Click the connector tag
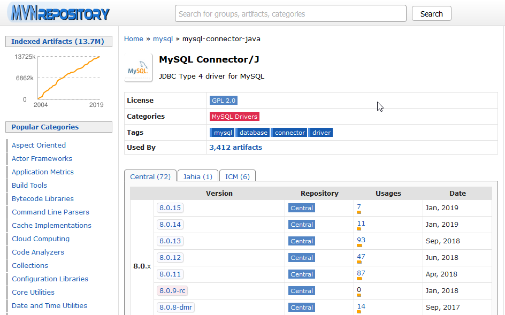The width and height of the screenshot is (505, 315). tap(290, 133)
